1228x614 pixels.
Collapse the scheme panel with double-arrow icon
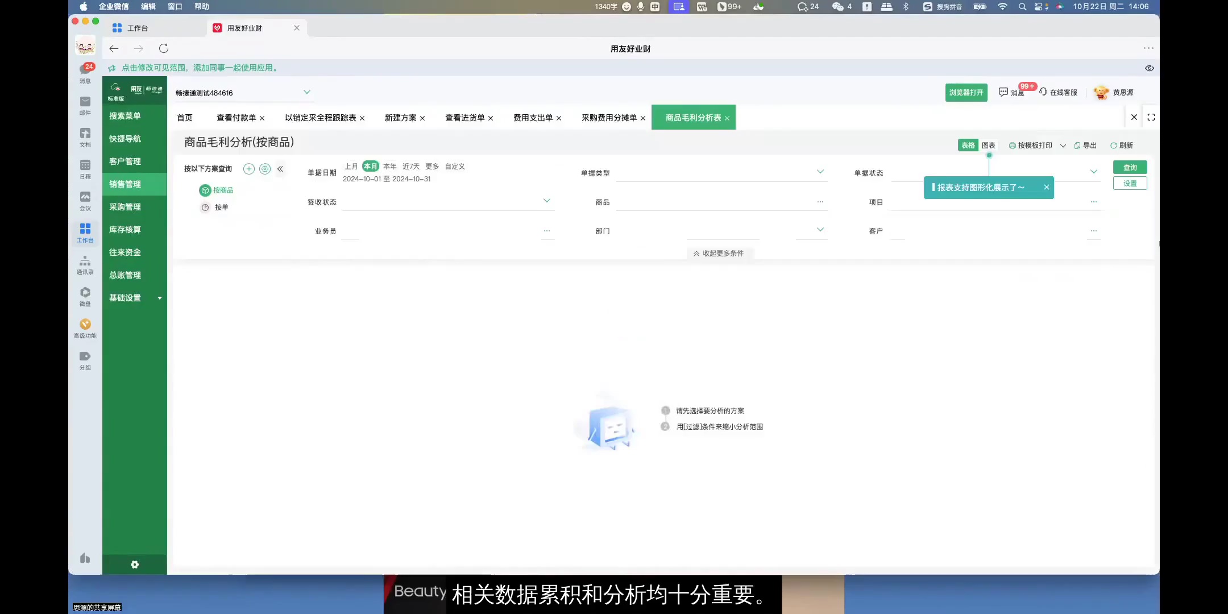tap(280, 168)
